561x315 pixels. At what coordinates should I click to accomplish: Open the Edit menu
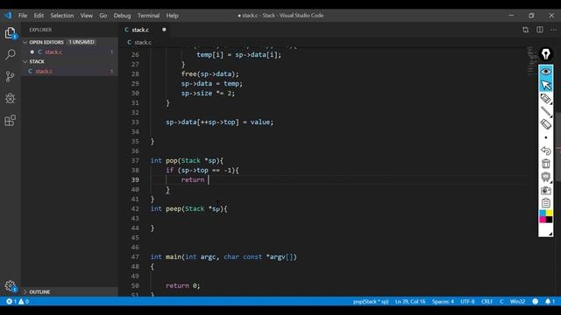click(x=39, y=16)
